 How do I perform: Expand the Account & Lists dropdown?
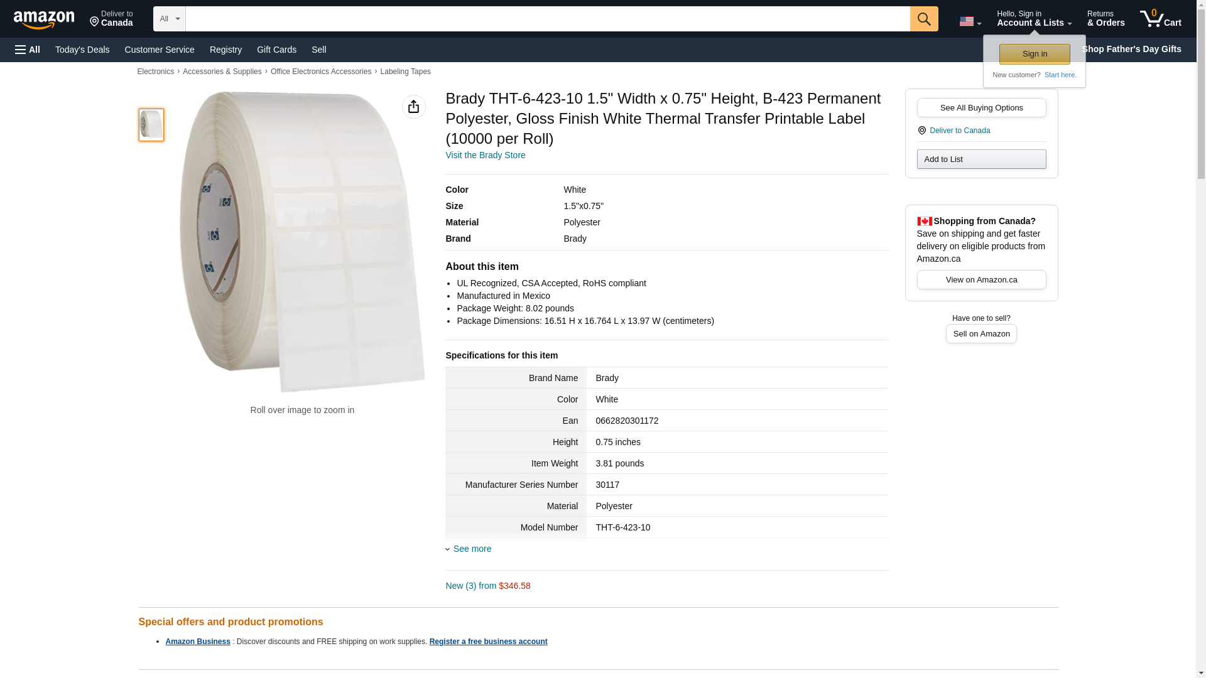pyautogui.click(x=1034, y=19)
